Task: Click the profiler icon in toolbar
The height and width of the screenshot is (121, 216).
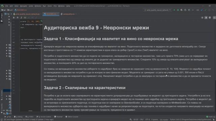Action: tap(185, 10)
